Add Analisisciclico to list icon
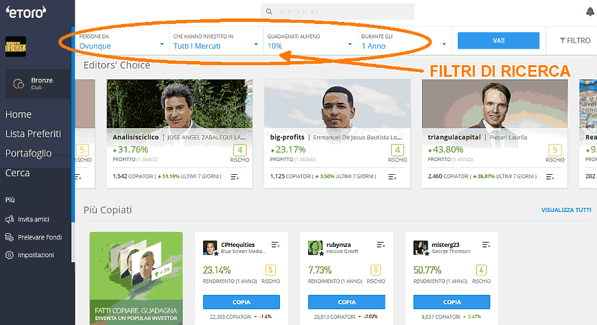 point(235,177)
